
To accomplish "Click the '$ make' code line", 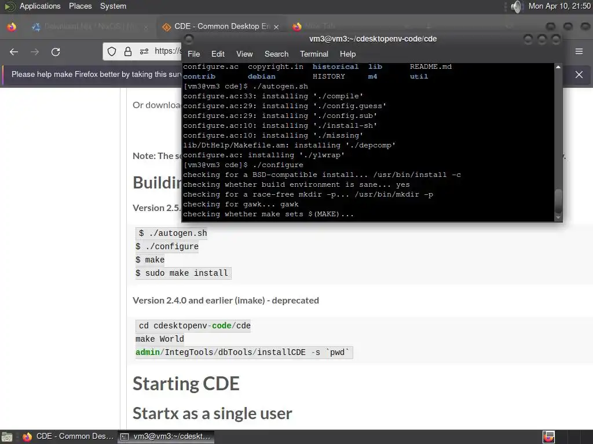I will pos(150,260).
